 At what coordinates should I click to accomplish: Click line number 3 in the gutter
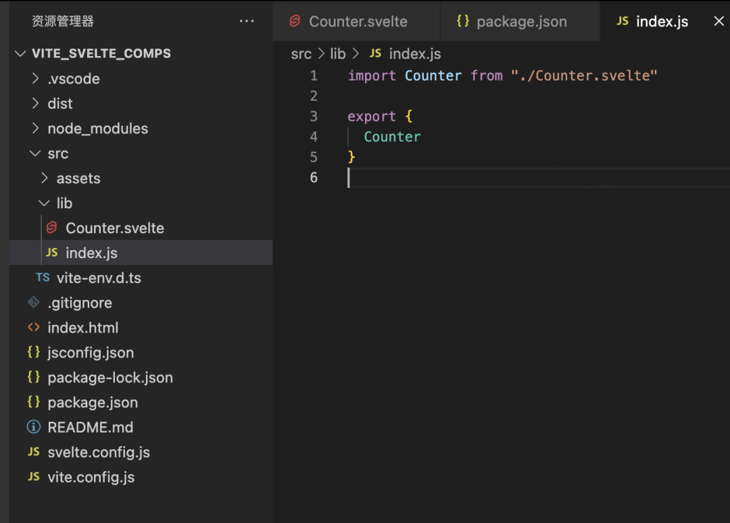314,116
